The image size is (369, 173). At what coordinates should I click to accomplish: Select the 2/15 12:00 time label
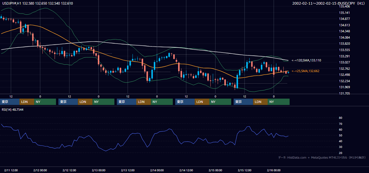pos(245,170)
